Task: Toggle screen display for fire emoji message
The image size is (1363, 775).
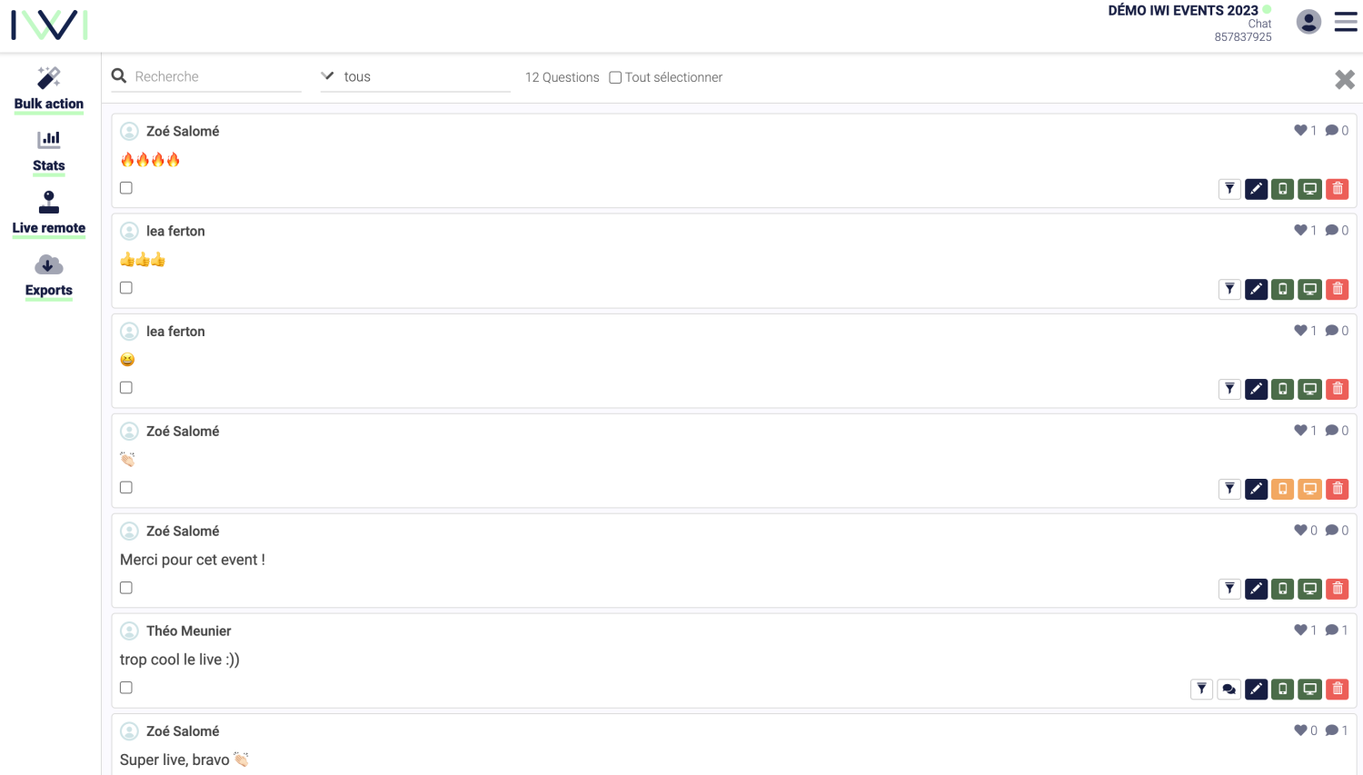Action: coord(1310,189)
